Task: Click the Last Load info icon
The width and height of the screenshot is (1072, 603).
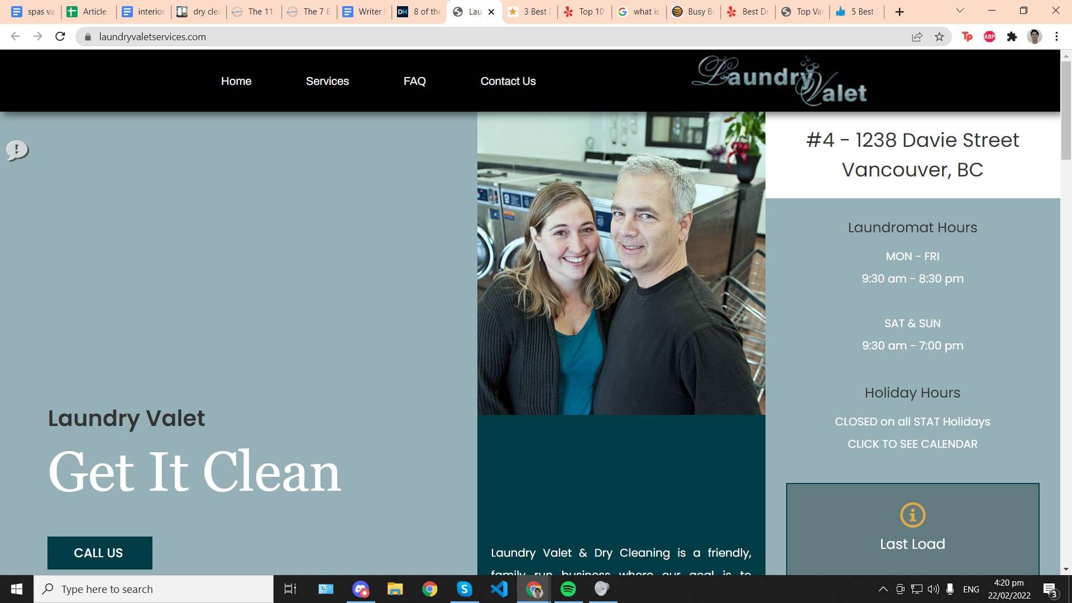Action: pos(912,515)
